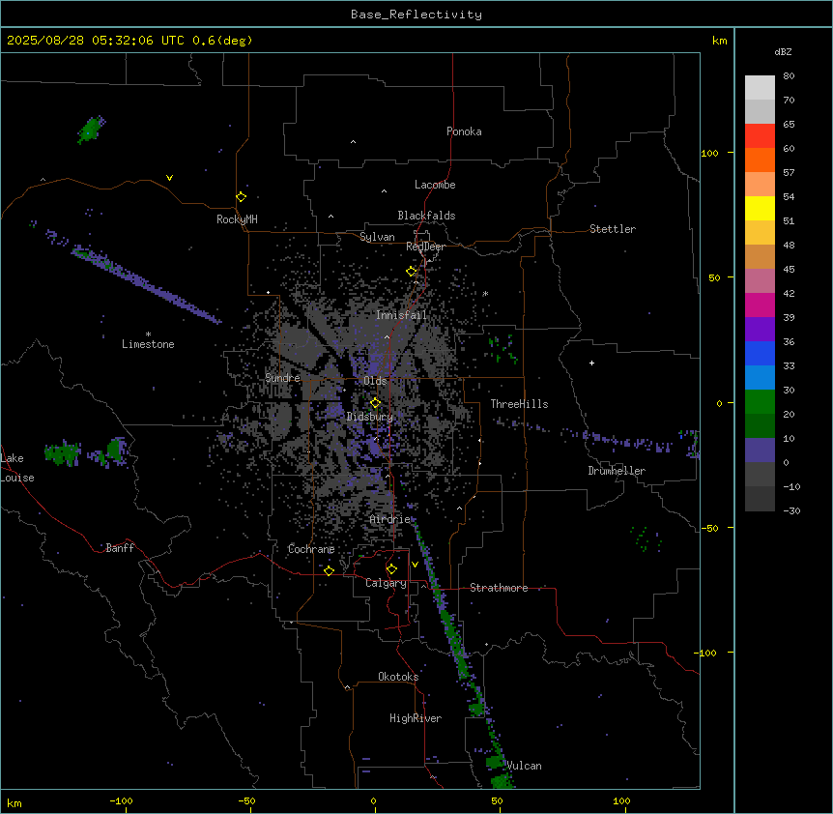Click the 50 tick label on bottom axis

497,800
